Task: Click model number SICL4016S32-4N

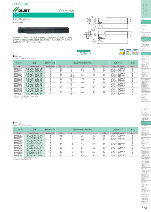Action: (x=35, y=156)
